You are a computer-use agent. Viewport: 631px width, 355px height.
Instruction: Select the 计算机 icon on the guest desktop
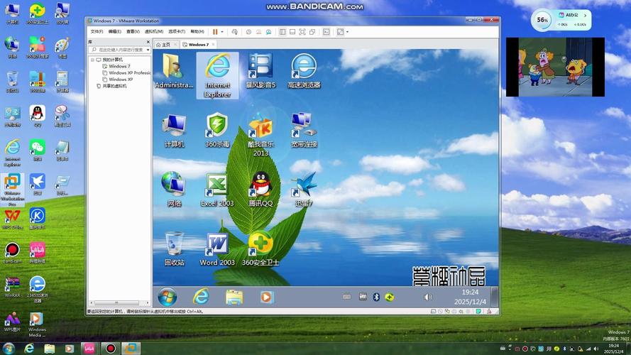pyautogui.click(x=174, y=130)
